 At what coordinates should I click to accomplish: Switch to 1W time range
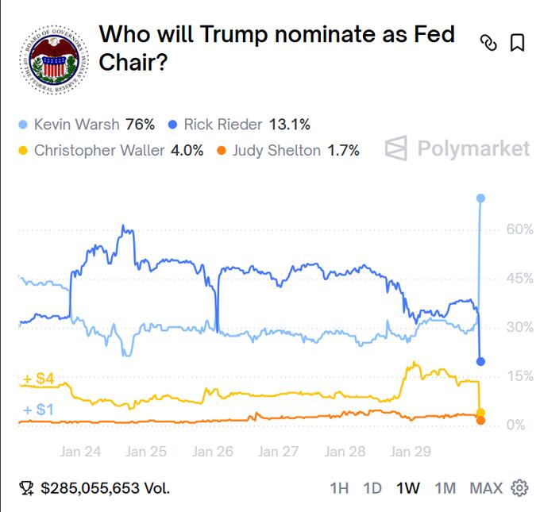click(x=408, y=487)
